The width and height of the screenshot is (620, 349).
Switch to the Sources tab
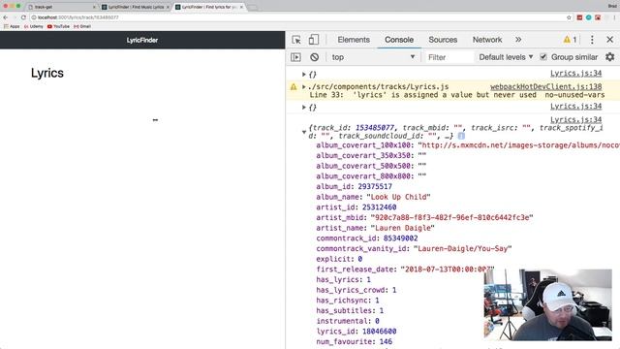pyautogui.click(x=443, y=40)
